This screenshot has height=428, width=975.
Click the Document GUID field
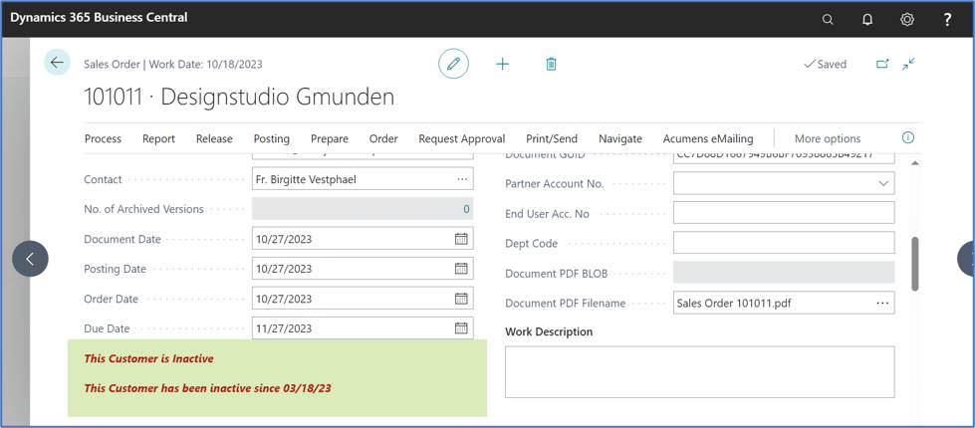tap(784, 158)
